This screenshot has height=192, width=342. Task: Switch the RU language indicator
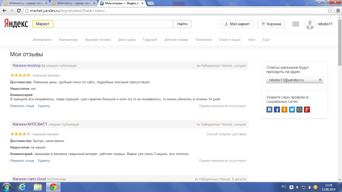tap(284, 186)
